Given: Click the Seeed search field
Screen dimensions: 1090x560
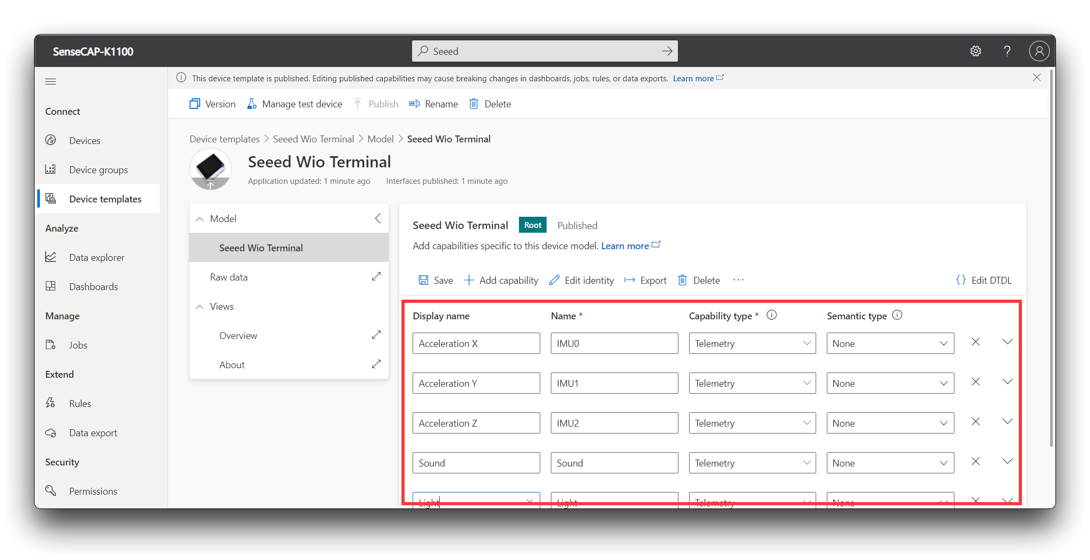Looking at the screenshot, I should (x=544, y=51).
